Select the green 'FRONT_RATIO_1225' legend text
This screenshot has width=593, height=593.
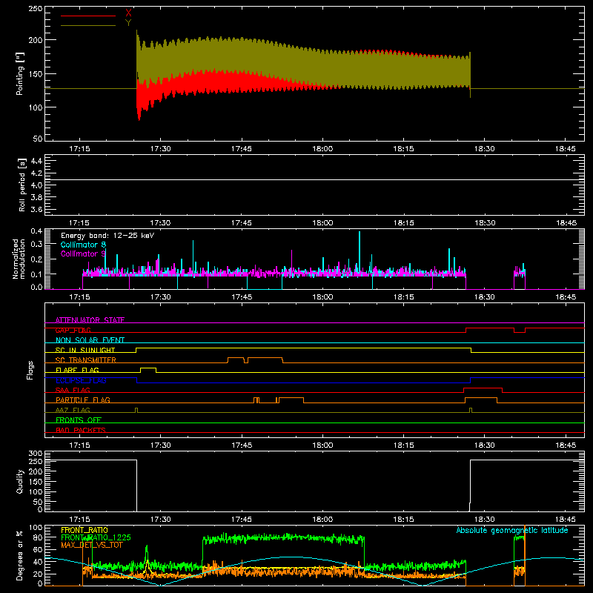96,537
